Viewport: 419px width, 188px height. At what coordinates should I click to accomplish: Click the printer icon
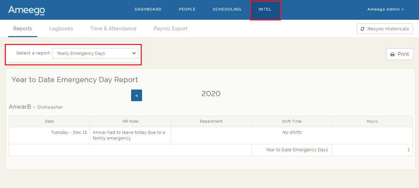[392, 54]
